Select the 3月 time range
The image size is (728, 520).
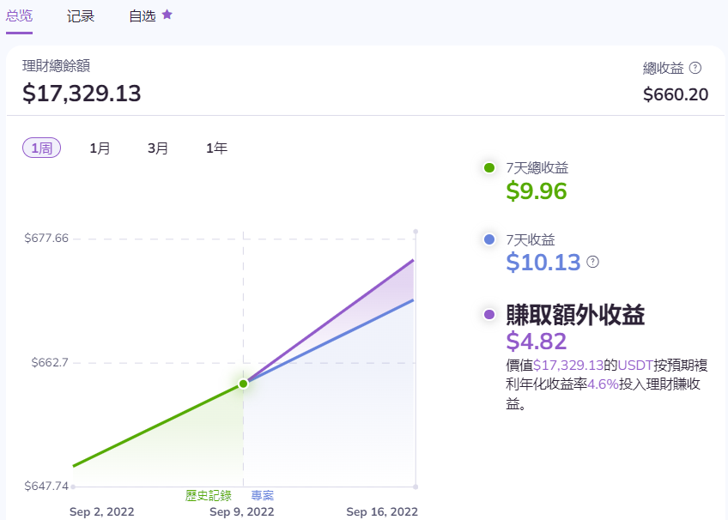[158, 148]
